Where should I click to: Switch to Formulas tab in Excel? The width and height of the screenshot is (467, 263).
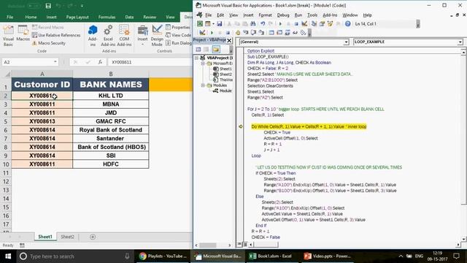click(x=107, y=17)
